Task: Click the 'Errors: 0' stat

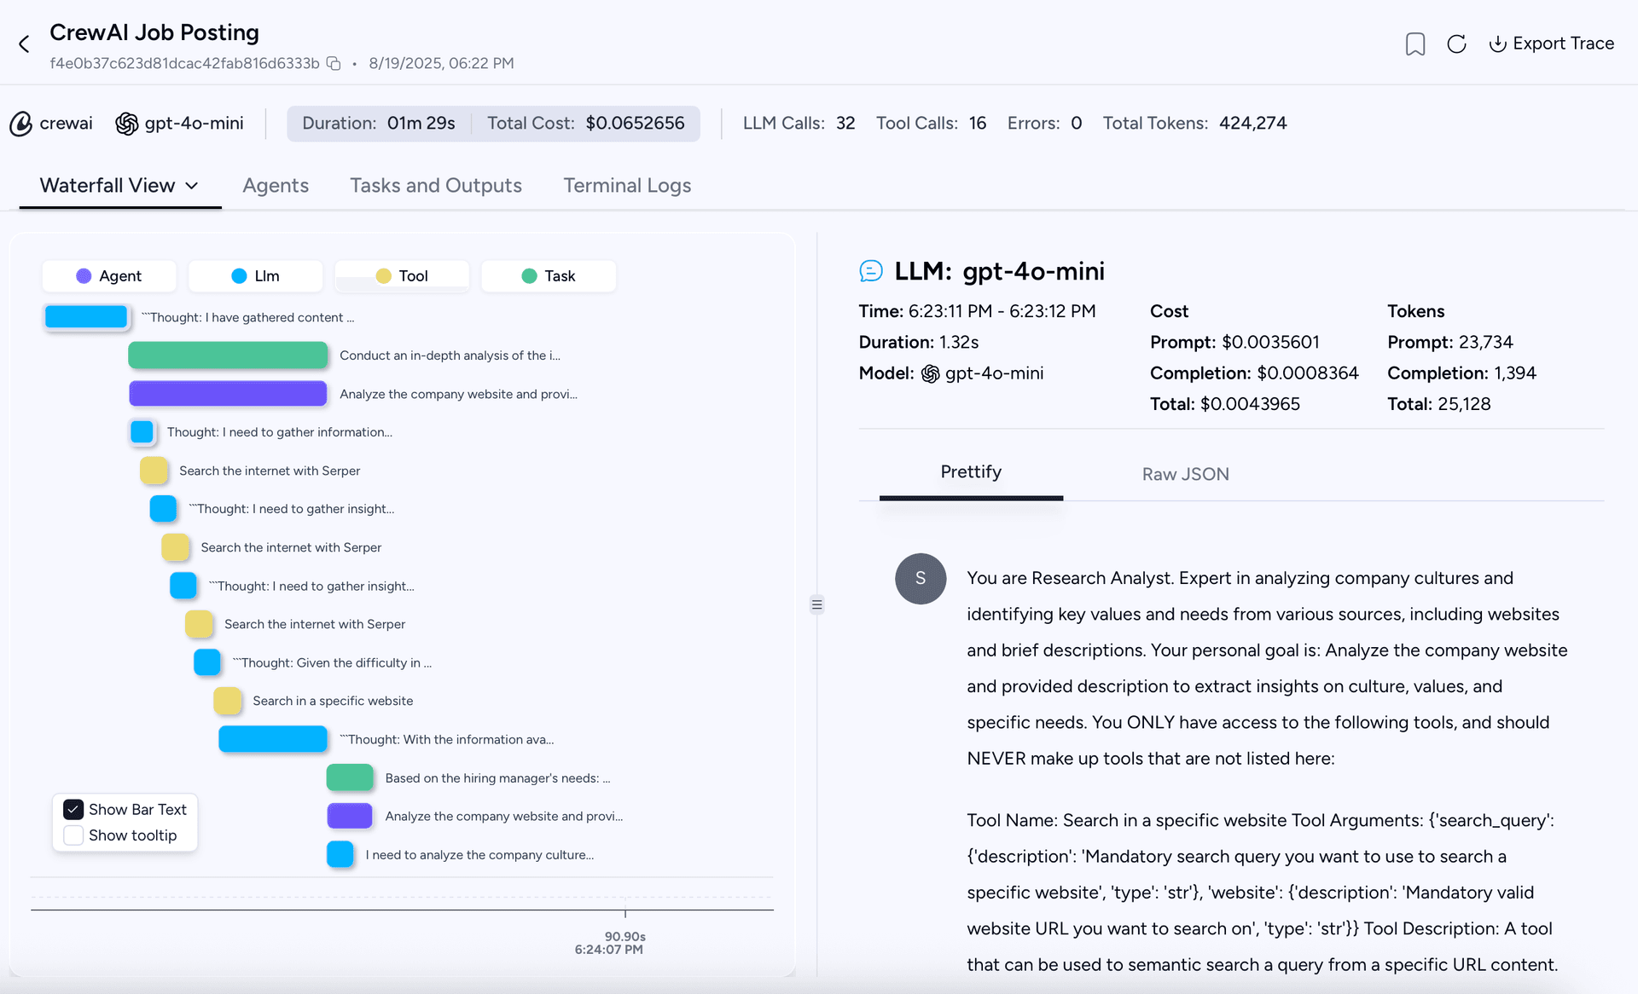Action: pos(1044,124)
